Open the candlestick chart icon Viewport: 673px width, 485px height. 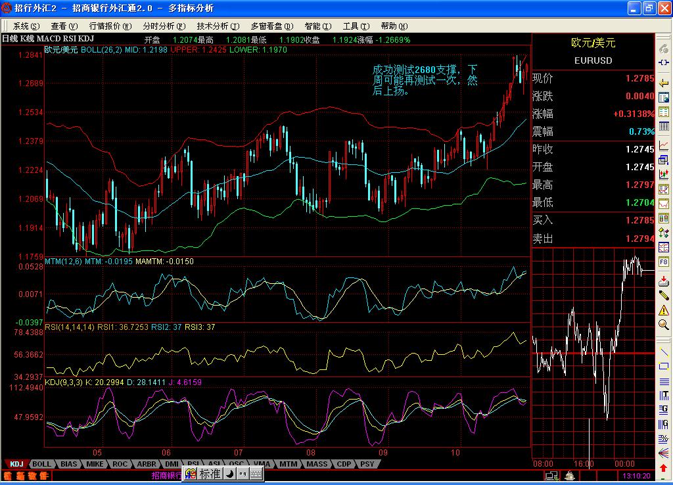(x=664, y=175)
